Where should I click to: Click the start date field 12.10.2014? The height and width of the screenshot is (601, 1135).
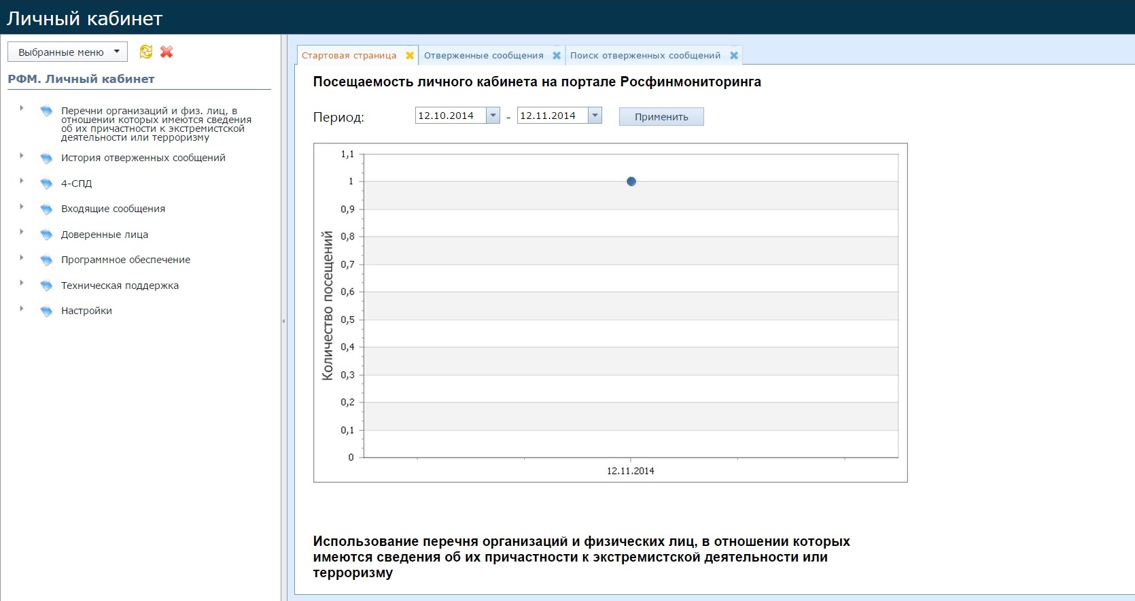click(451, 116)
